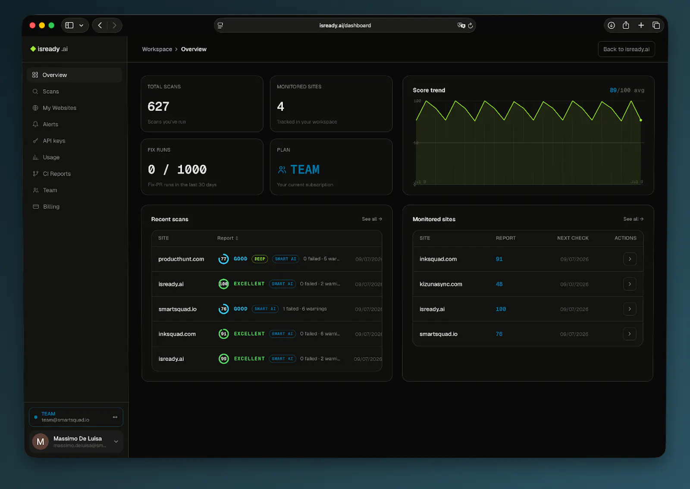Viewport: 690px width, 489px height.
Task: Open API keys page
Action: click(54, 141)
